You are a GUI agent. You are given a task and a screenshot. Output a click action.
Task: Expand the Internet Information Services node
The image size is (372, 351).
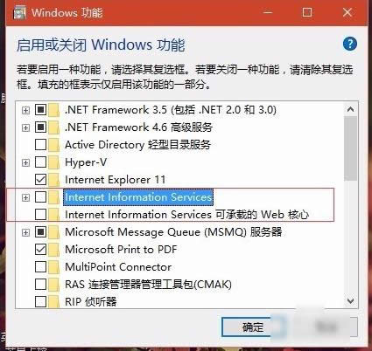point(25,197)
